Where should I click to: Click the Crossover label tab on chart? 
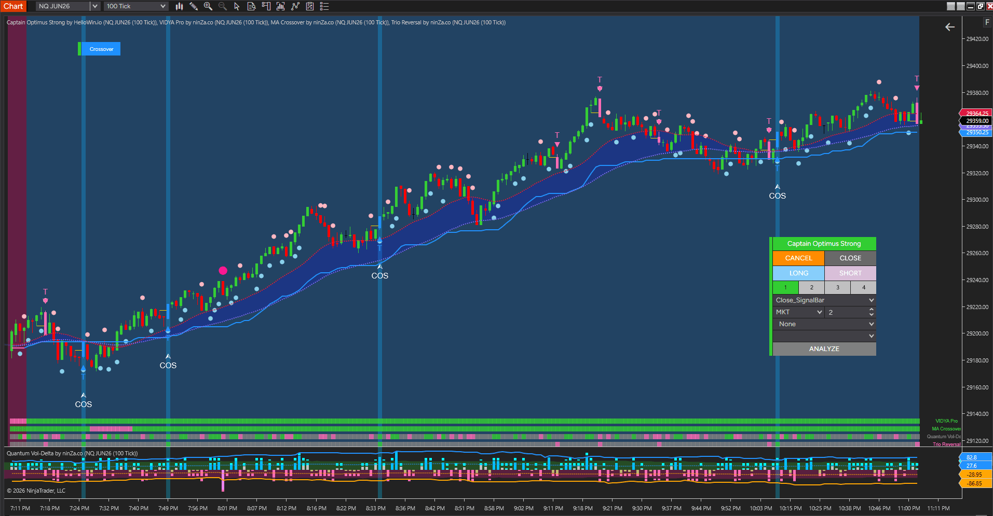click(101, 49)
